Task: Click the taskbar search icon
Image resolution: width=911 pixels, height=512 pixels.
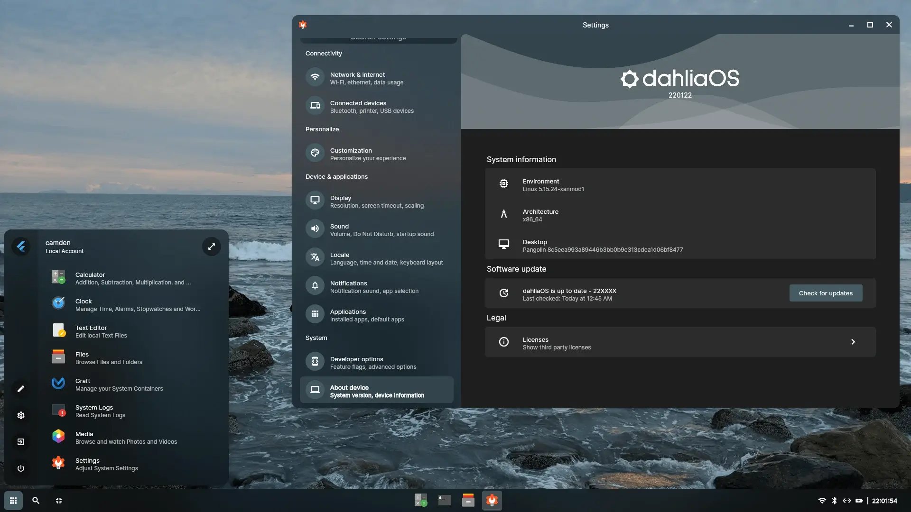Action: click(36, 501)
